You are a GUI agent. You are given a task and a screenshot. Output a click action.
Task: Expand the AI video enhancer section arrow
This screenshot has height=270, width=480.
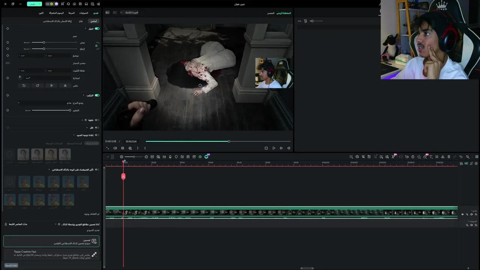(55, 224)
